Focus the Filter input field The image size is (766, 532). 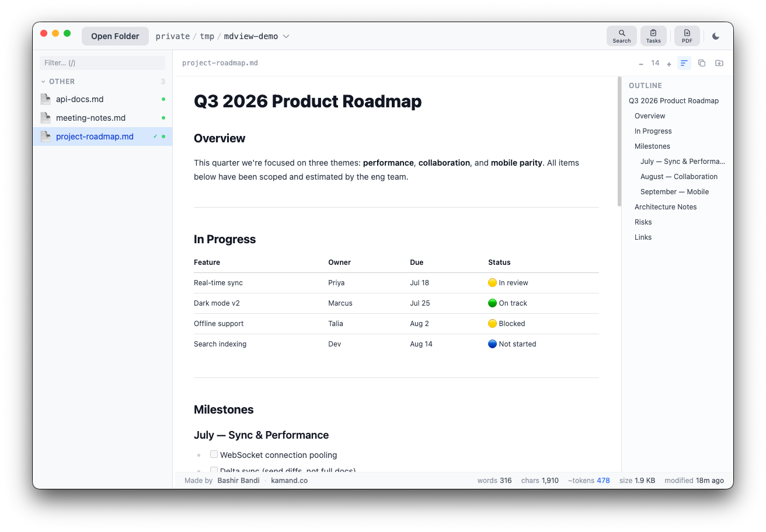click(x=103, y=63)
